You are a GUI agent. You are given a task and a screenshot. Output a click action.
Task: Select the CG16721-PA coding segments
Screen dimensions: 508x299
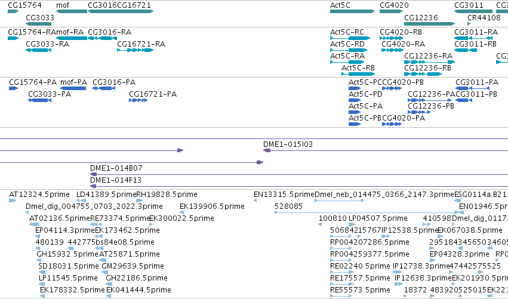pyautogui.click(x=138, y=100)
